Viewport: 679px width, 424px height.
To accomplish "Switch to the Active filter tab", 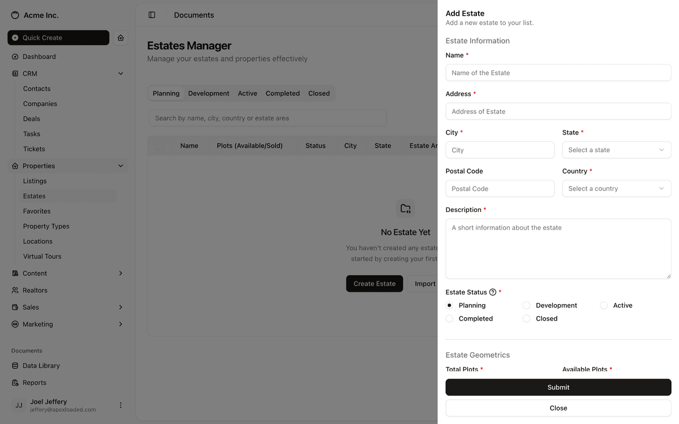I will [247, 93].
